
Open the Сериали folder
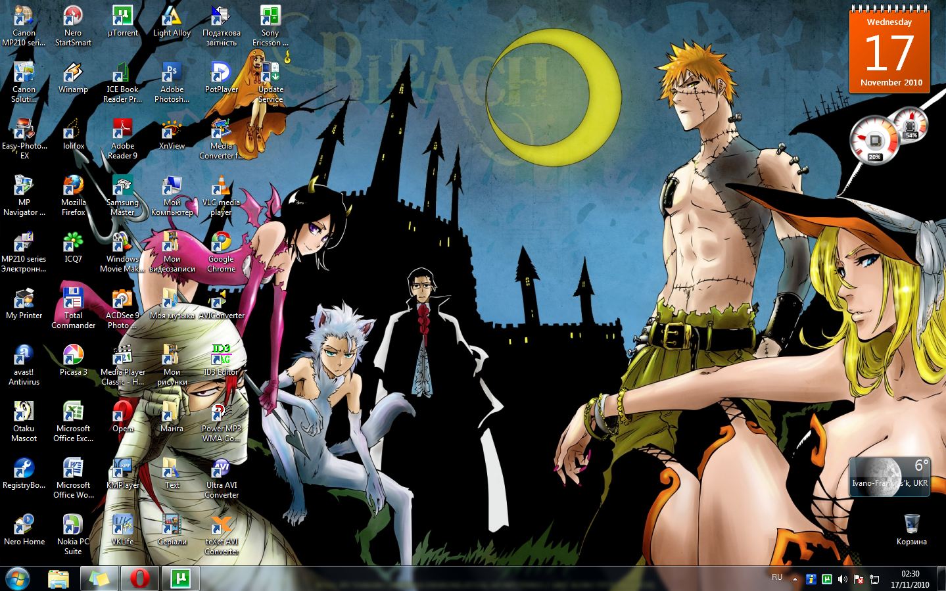click(x=172, y=530)
